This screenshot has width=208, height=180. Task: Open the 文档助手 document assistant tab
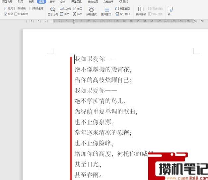click(108, 2)
